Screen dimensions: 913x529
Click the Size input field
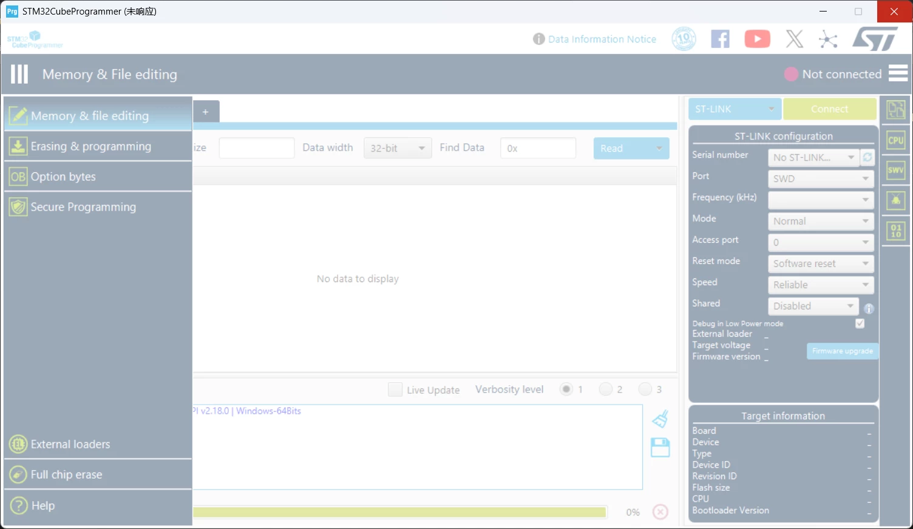point(257,148)
